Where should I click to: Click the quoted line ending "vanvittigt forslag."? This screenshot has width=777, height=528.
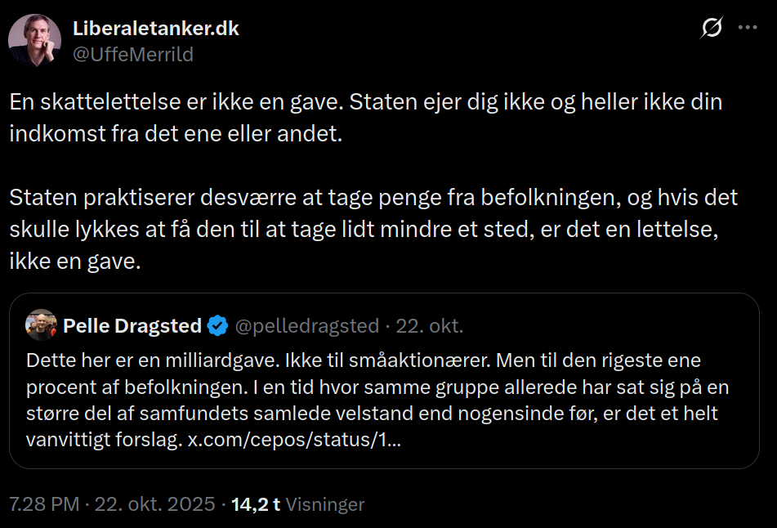point(105,439)
